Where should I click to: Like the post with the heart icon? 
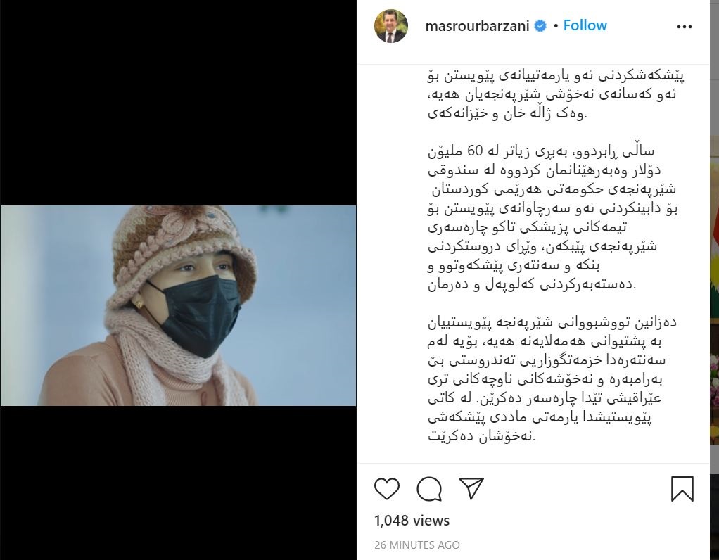pos(386,488)
